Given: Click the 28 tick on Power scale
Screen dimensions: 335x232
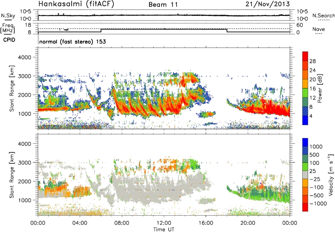Looking at the screenshot, I should pos(312,61).
